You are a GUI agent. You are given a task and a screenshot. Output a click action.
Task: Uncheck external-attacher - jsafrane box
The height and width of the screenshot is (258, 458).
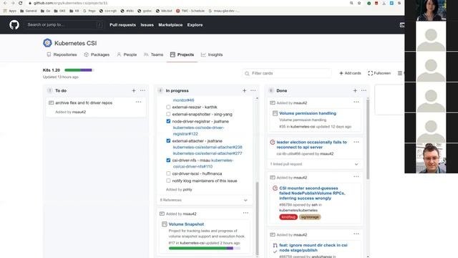pos(168,140)
